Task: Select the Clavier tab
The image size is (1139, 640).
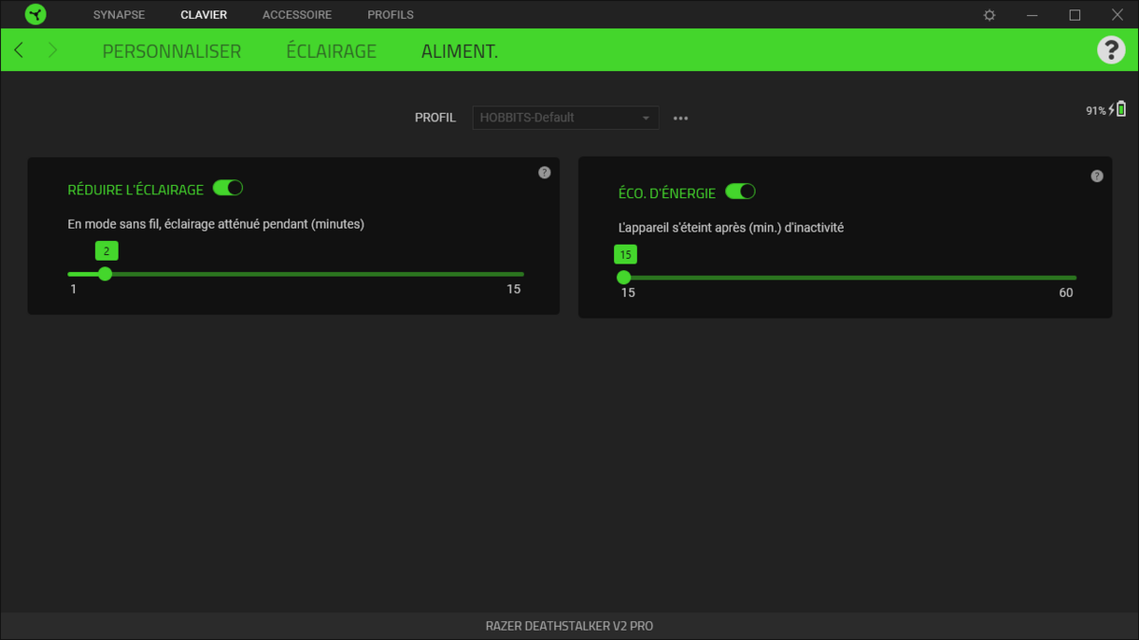Action: coord(204,15)
